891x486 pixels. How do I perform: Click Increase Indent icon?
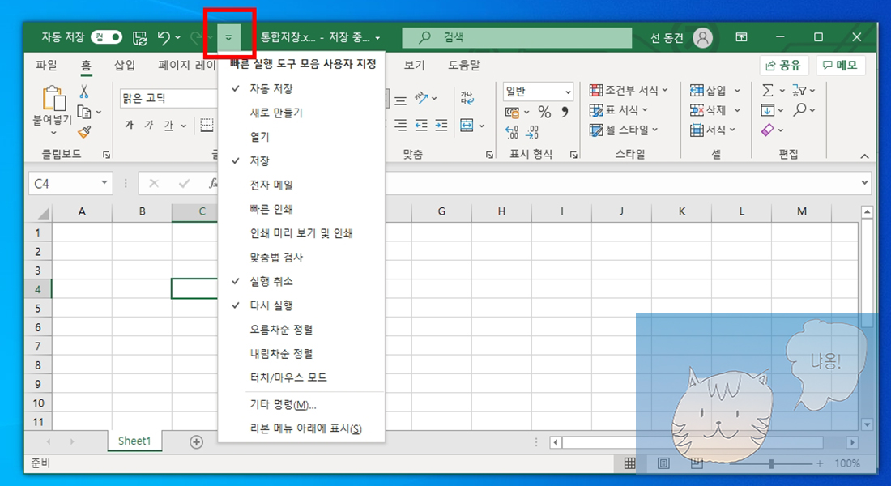[x=441, y=126]
